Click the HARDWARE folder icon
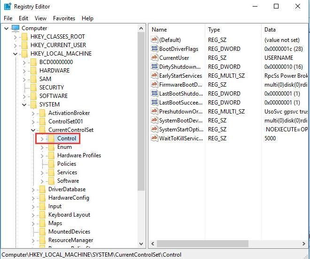This screenshot has width=310, height=259. coord(33,71)
